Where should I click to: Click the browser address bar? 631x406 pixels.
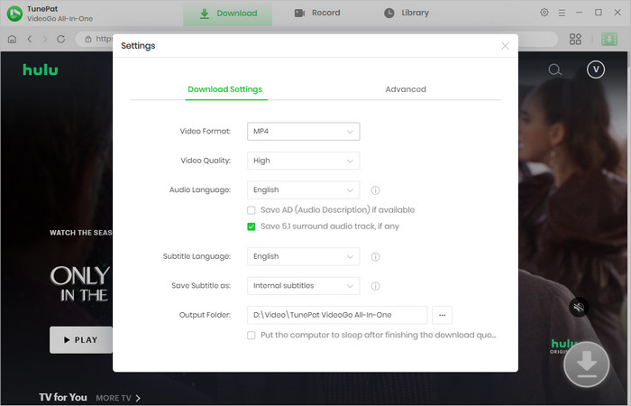316,39
